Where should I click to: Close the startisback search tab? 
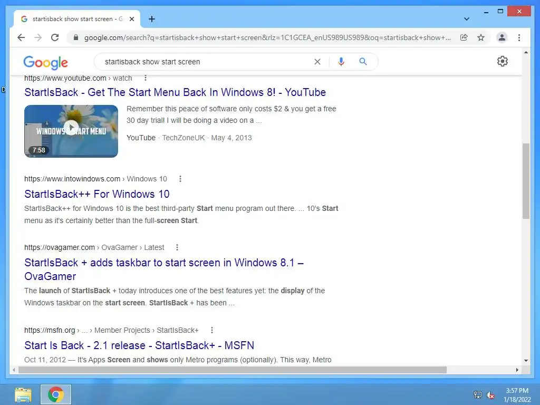tap(131, 19)
